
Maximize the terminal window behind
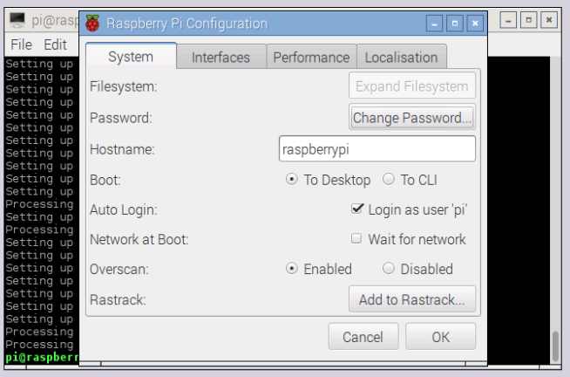point(529,20)
